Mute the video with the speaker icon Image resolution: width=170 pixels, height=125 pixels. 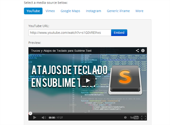pos(43,118)
